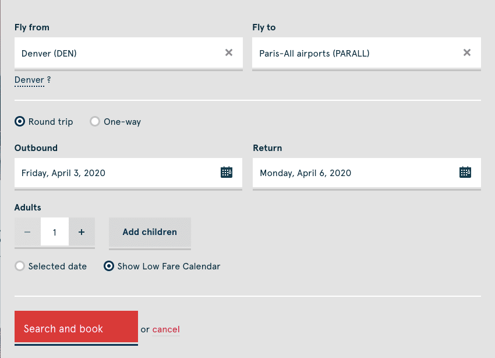Clear the Paris destination airport field
This screenshot has width=495, height=358.
pyautogui.click(x=467, y=52)
